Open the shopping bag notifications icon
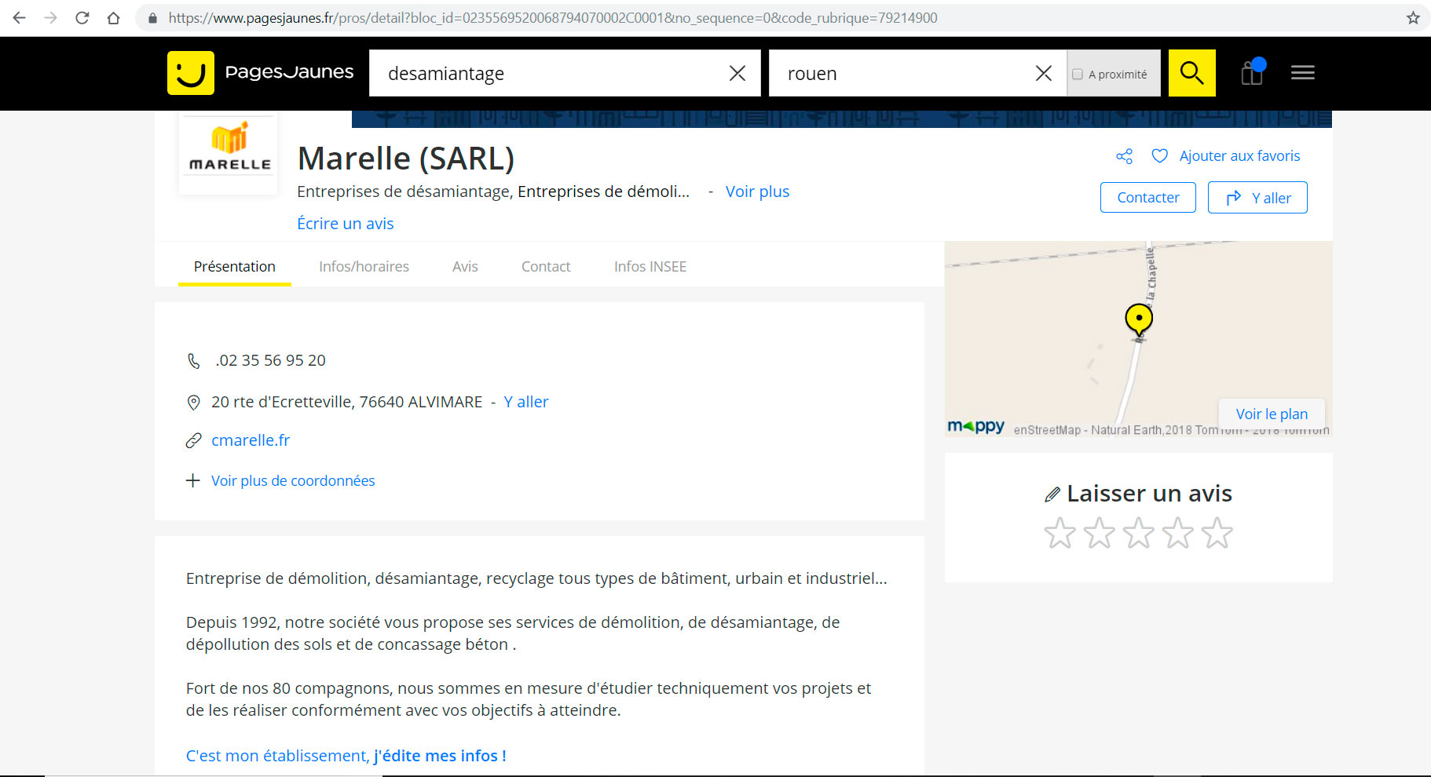This screenshot has height=777, width=1431. (1253, 73)
